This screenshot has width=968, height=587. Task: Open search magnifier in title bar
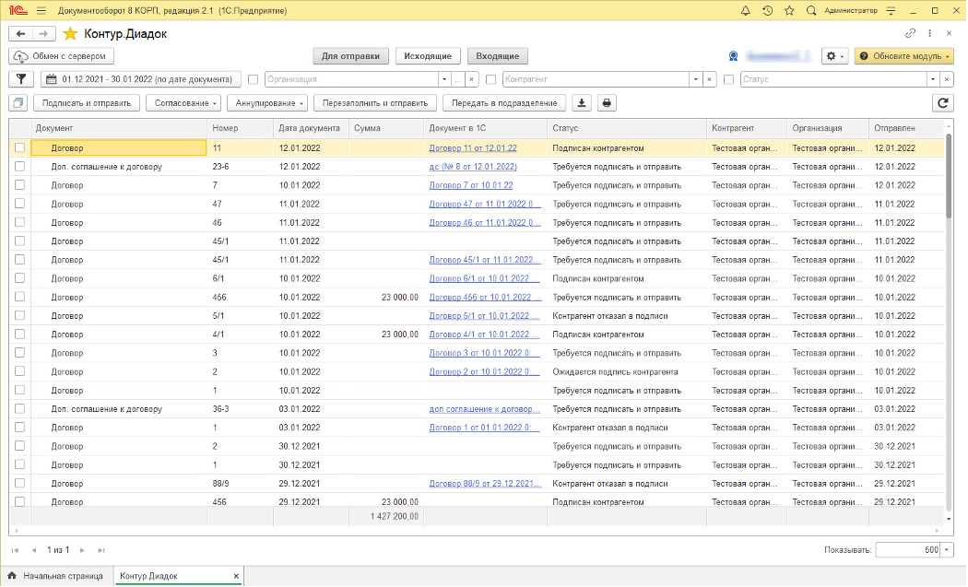[811, 10]
